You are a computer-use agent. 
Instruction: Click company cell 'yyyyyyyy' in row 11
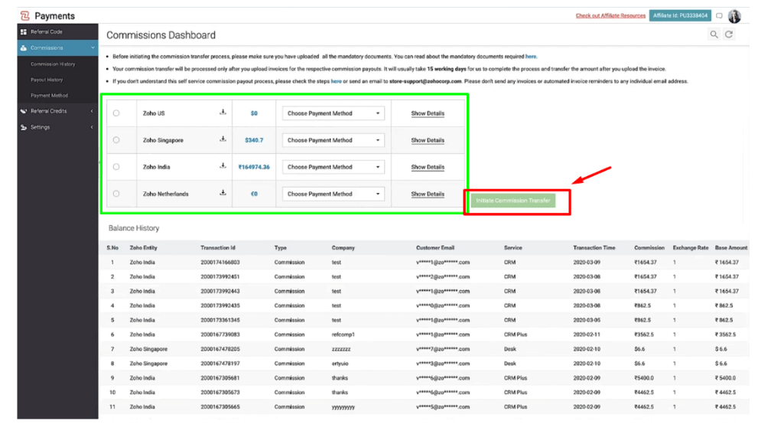point(343,407)
